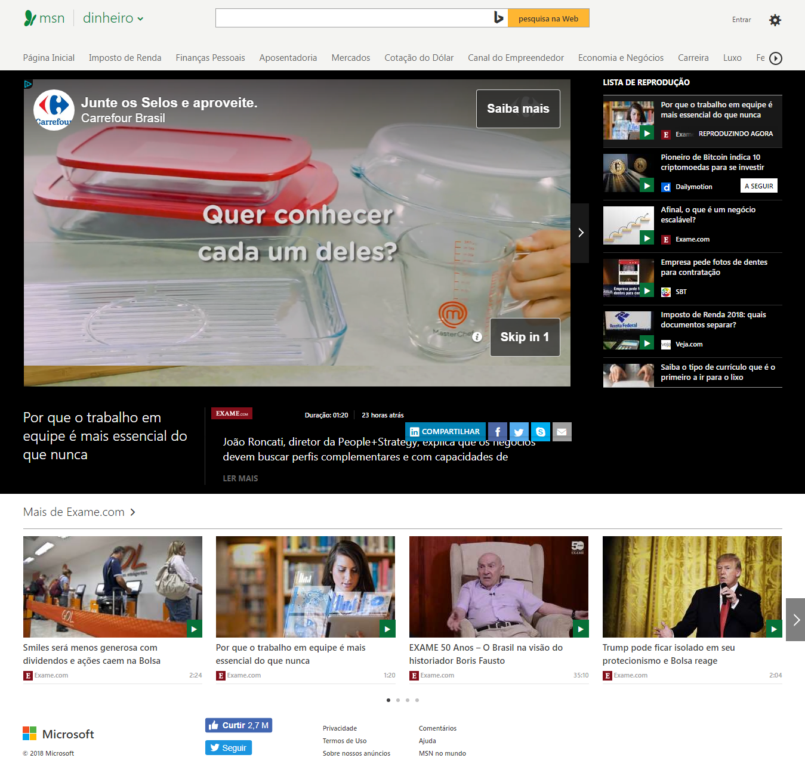Open Cotação do Dólar tab
The width and height of the screenshot is (805, 767).
419,58
